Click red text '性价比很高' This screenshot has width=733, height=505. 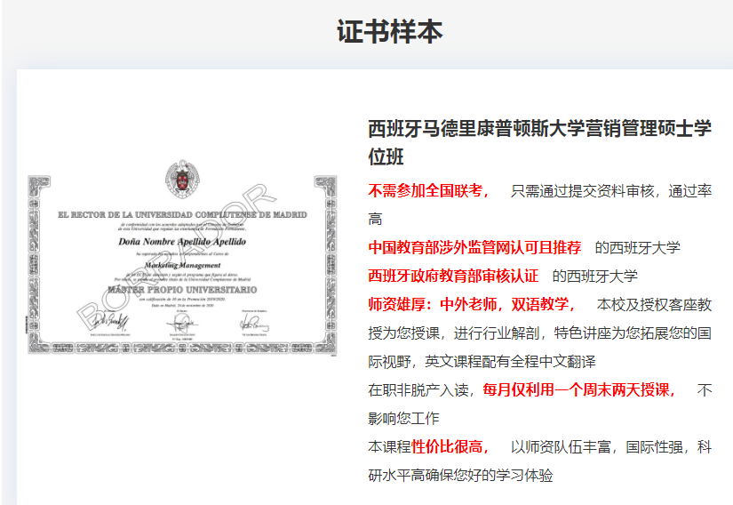(446, 447)
